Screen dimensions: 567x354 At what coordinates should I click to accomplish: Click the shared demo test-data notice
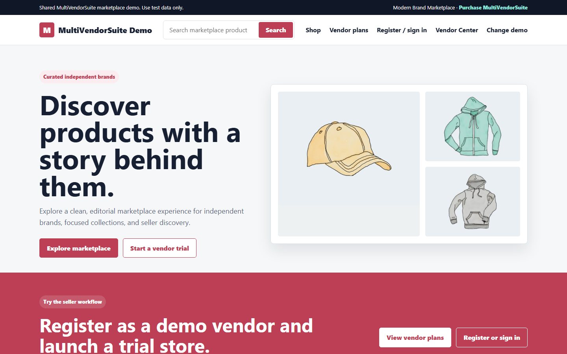111,7
